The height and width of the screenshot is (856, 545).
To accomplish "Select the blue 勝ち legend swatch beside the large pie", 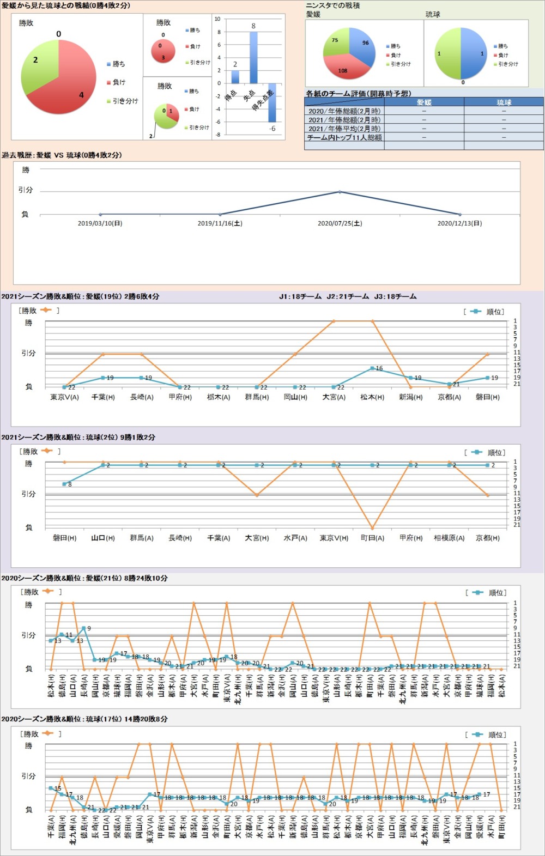I will pyautogui.click(x=109, y=64).
